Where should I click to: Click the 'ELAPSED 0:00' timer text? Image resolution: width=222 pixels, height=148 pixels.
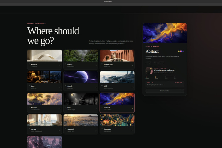pyautogui.click(x=179, y=83)
